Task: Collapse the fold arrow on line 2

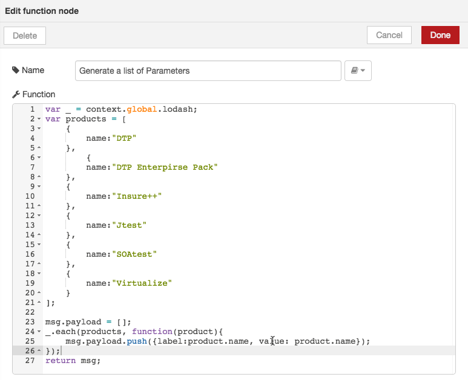Action: pyautogui.click(x=39, y=119)
